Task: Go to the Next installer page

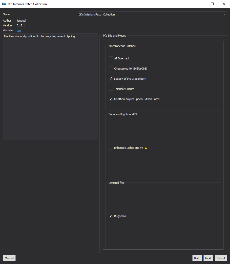Action: (x=208, y=258)
